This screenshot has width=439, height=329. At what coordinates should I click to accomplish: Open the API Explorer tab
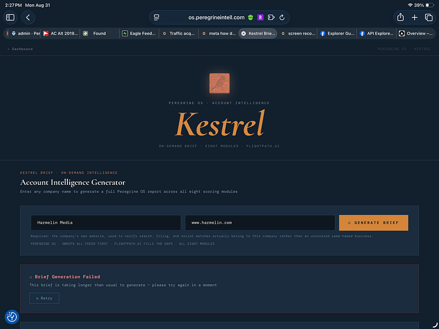(376, 33)
